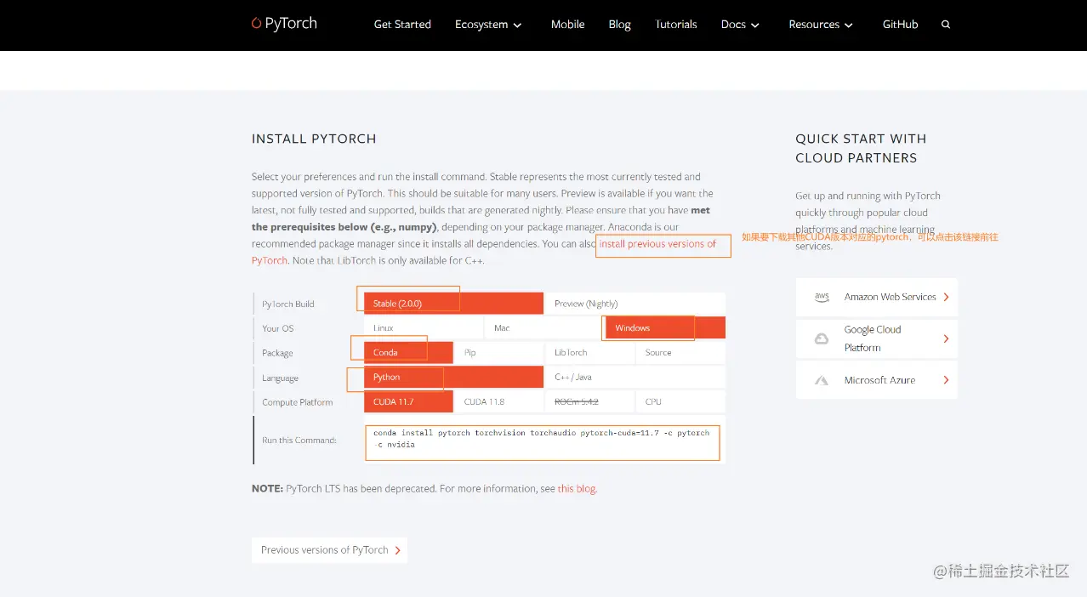
Task: Expand Google Cloud Platform chevron arrow
Action: coord(946,338)
